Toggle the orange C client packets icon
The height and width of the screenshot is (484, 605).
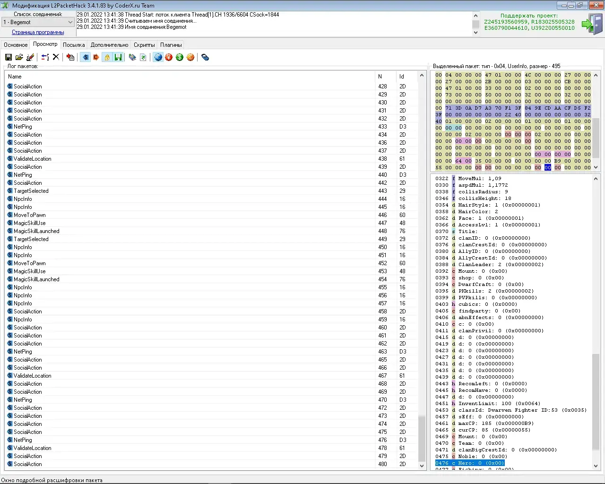pos(96,57)
